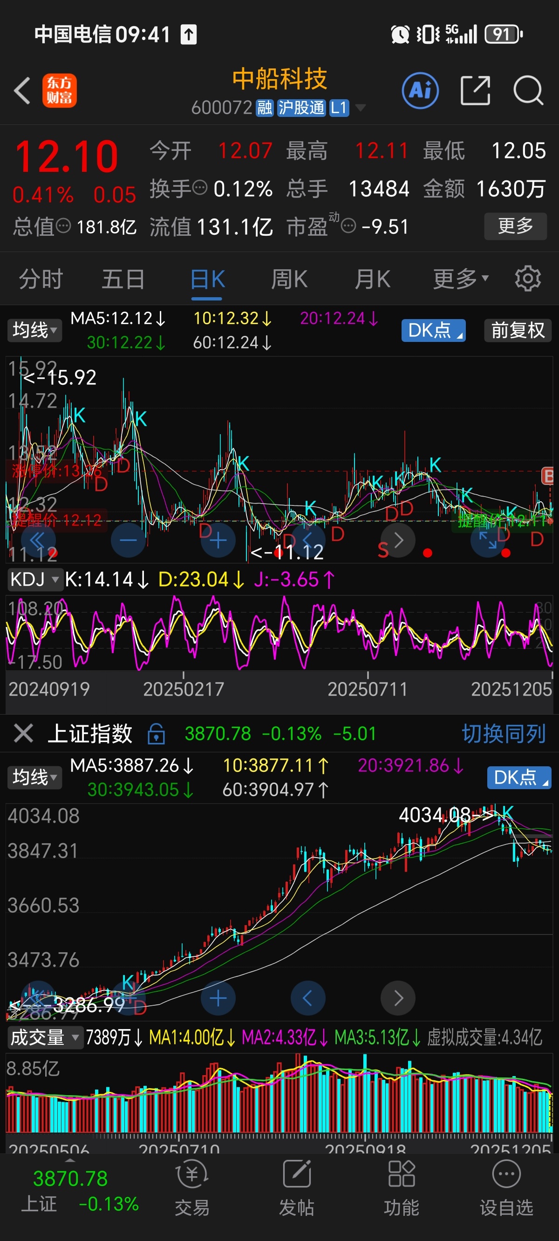This screenshot has height=1241, width=559.
Task: Go back using the back arrow
Action: (22, 90)
